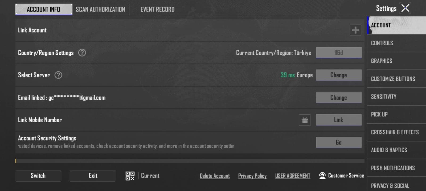Click Link button for mobile number
The width and height of the screenshot is (426, 191).
pos(339,120)
